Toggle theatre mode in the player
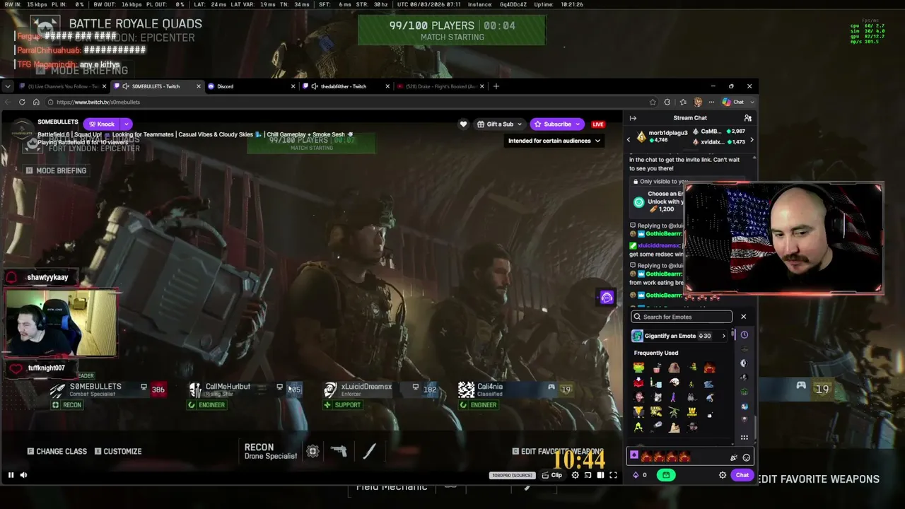 [600, 475]
